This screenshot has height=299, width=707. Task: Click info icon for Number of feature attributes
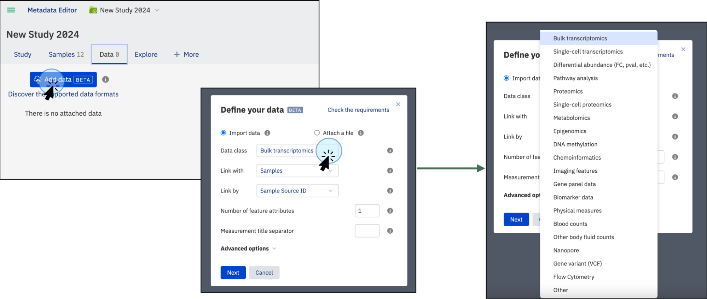(x=390, y=211)
